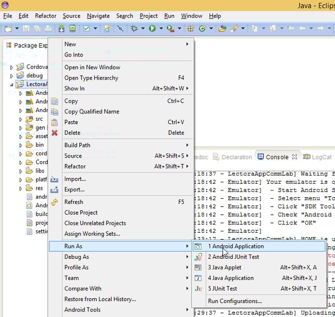Open the Android SDK Manager icon
The width and height of the screenshot is (335, 317).
(61, 28)
